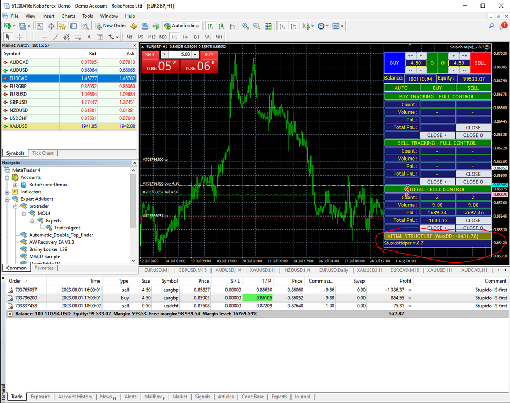510x403 pixels.
Task: Click the big blue BUY panel button
Action: click(394, 63)
